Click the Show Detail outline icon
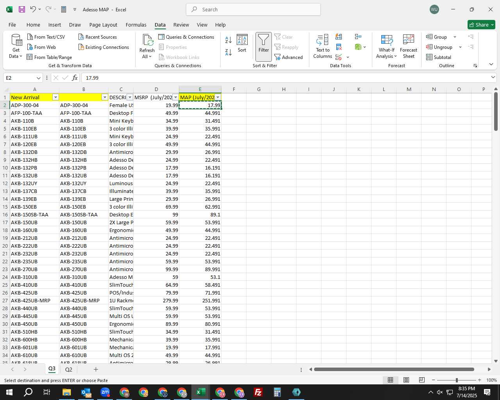The width and height of the screenshot is (500, 400). [x=471, y=37]
